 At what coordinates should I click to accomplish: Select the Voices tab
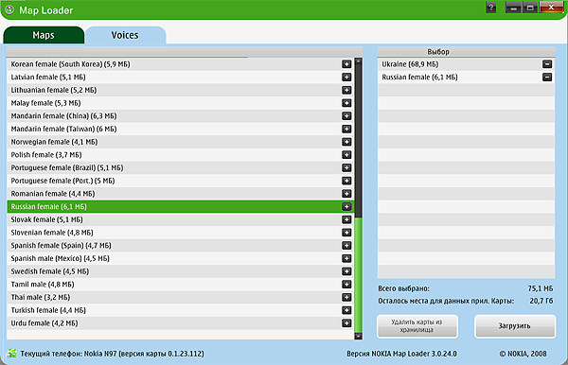pos(125,35)
